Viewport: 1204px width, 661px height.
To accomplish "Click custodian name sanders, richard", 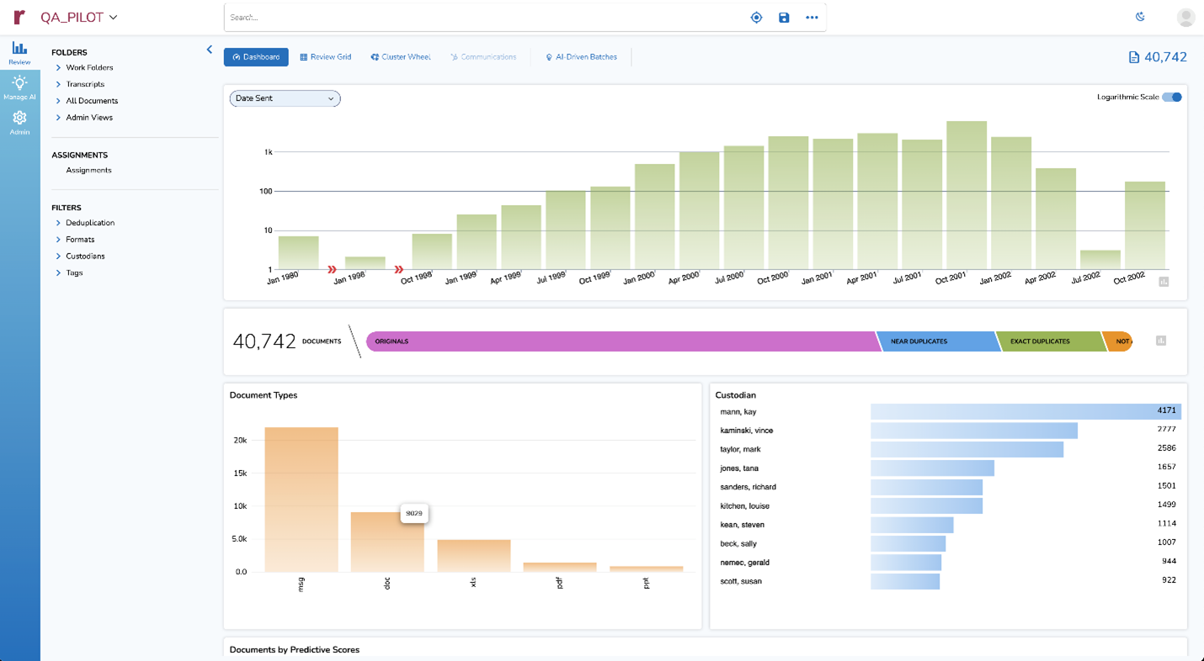I will (x=748, y=487).
